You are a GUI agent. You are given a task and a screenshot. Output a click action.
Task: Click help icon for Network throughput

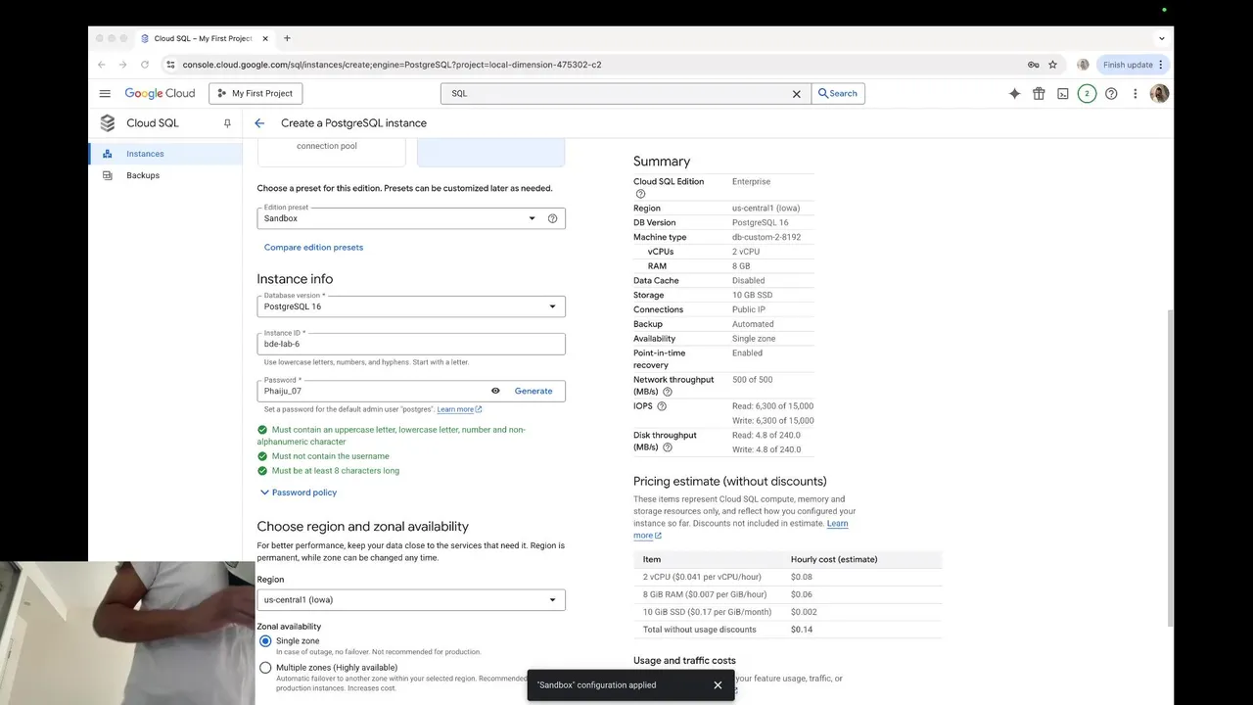point(668,392)
